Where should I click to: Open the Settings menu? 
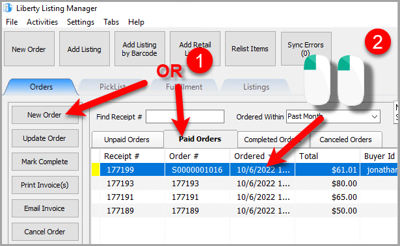(x=81, y=22)
